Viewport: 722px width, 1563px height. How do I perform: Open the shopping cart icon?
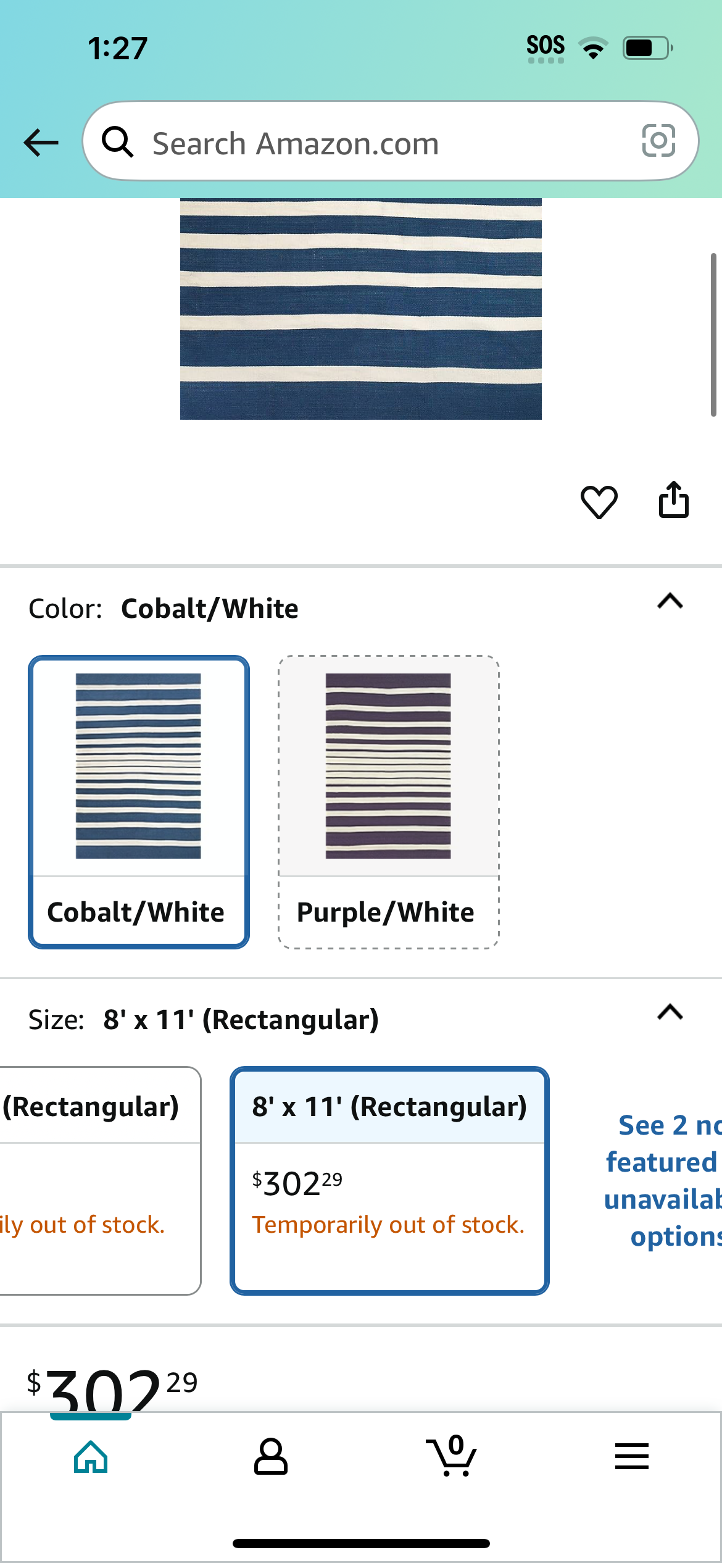point(452,1456)
